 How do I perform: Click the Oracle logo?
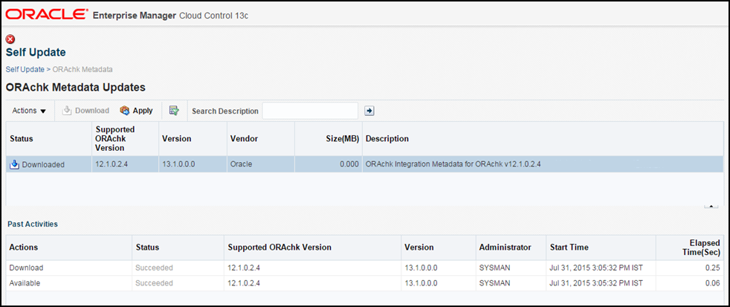47,15
